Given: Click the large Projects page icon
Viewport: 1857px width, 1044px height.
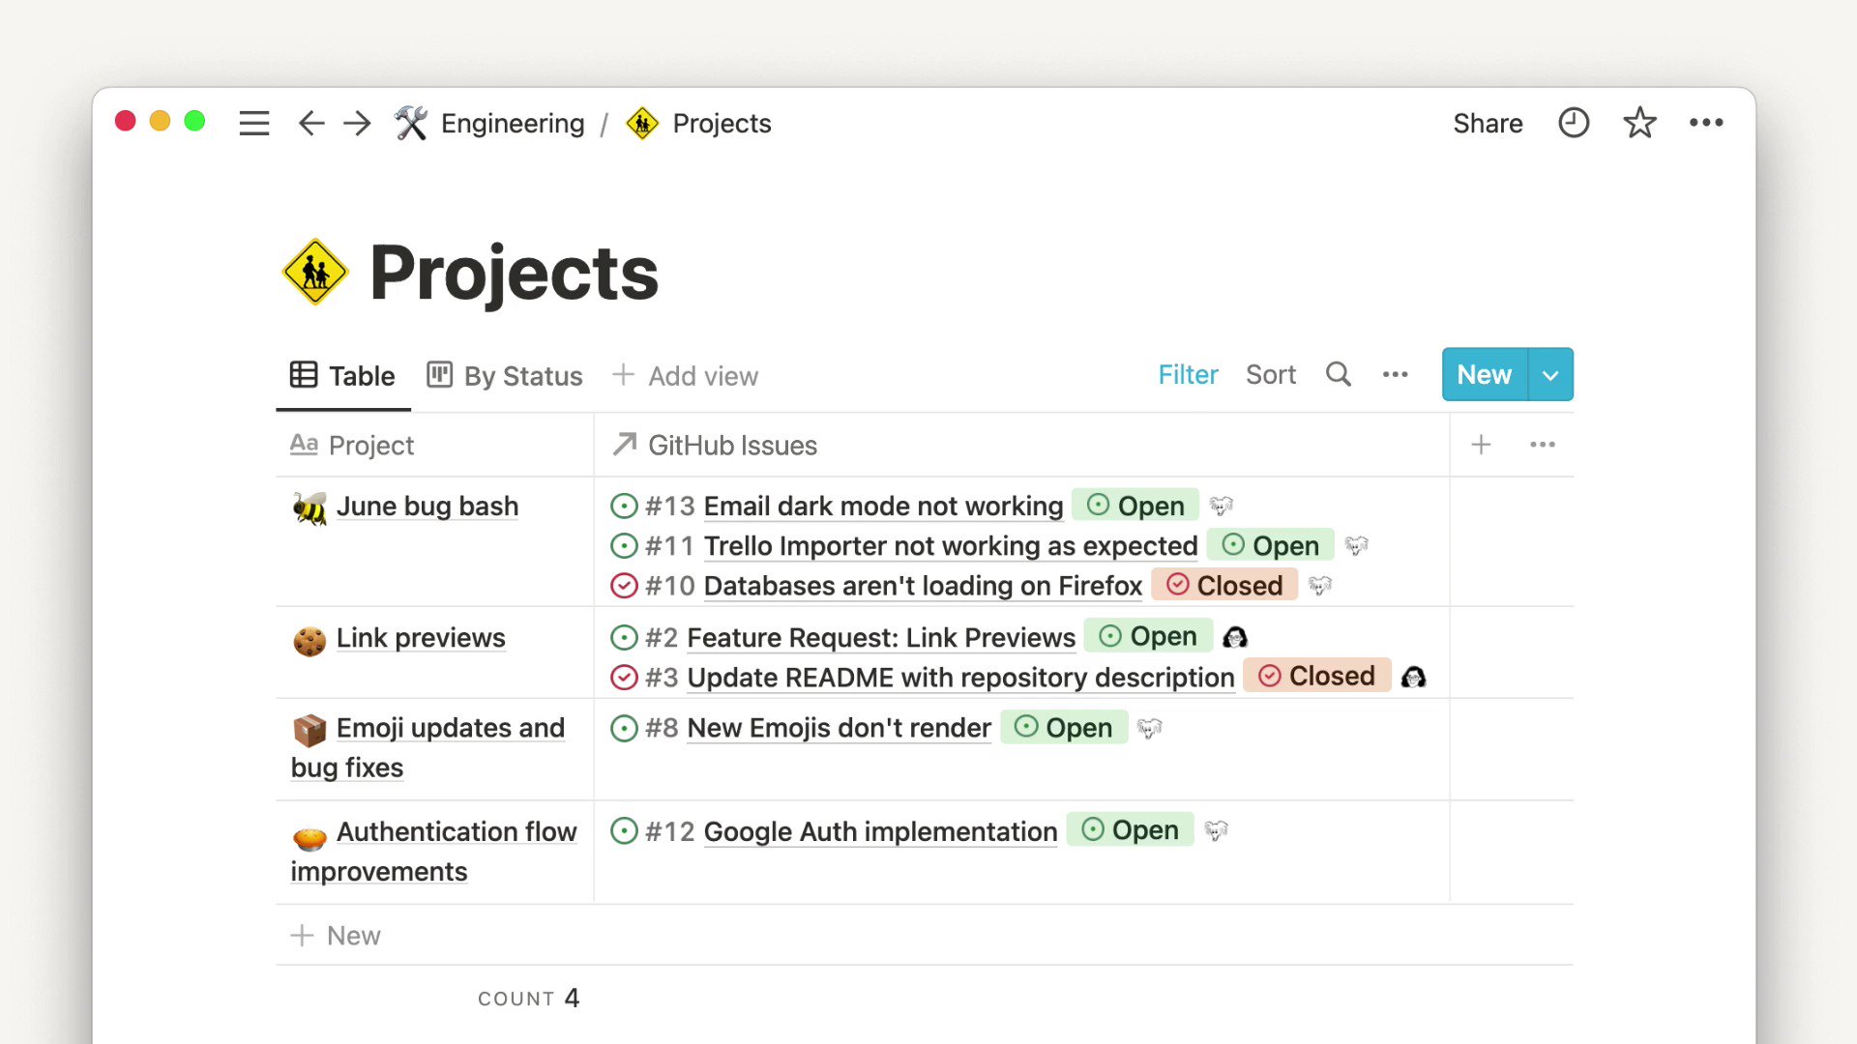Looking at the screenshot, I should pos(315,273).
